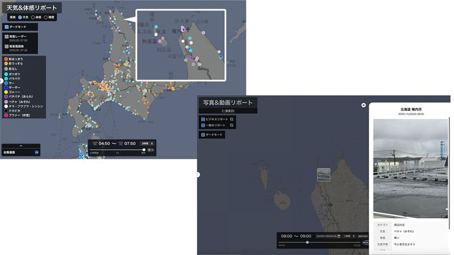
Task: Click the step back/forward button by the slider
Action: pyautogui.click(x=150, y=150)
